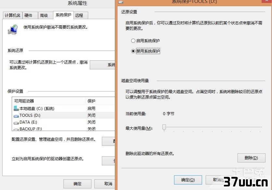Click 关闭 status of DATA (E:)

91,122
